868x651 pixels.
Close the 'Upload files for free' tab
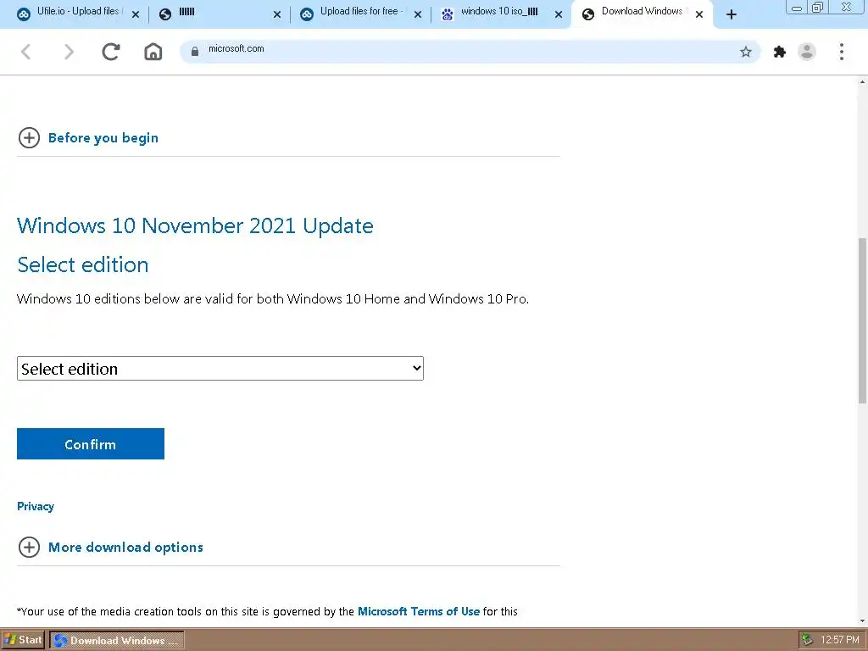[x=418, y=14]
